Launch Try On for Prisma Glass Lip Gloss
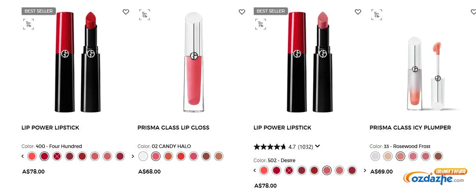The width and height of the screenshot is (476, 190). coord(144,15)
